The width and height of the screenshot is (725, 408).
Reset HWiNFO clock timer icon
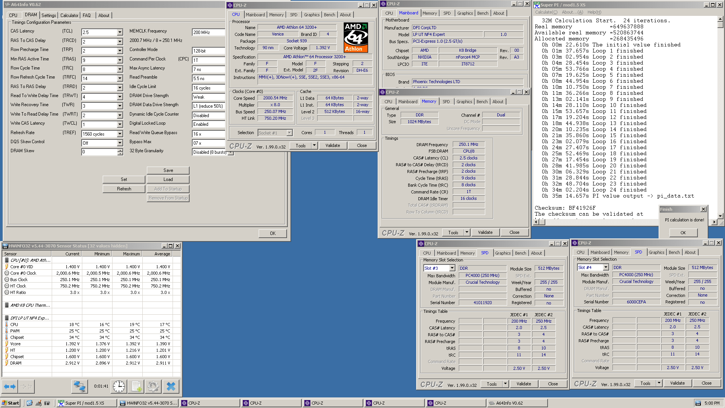pos(119,386)
